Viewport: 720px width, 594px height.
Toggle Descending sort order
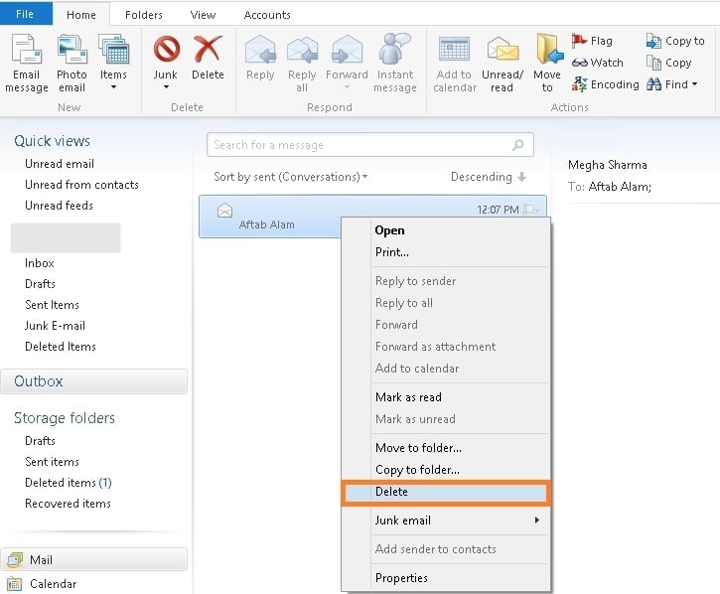(489, 177)
